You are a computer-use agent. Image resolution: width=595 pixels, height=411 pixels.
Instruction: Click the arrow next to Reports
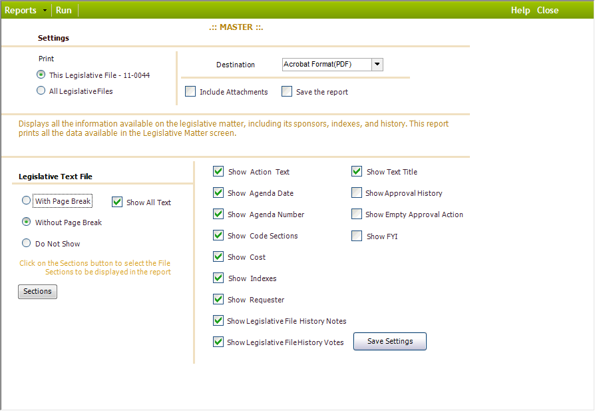point(45,11)
